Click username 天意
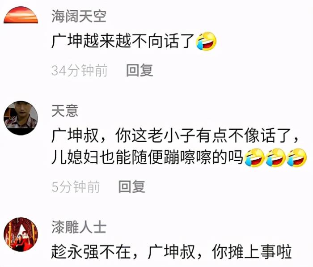The height and width of the screenshot is (267, 313). [x=65, y=110]
